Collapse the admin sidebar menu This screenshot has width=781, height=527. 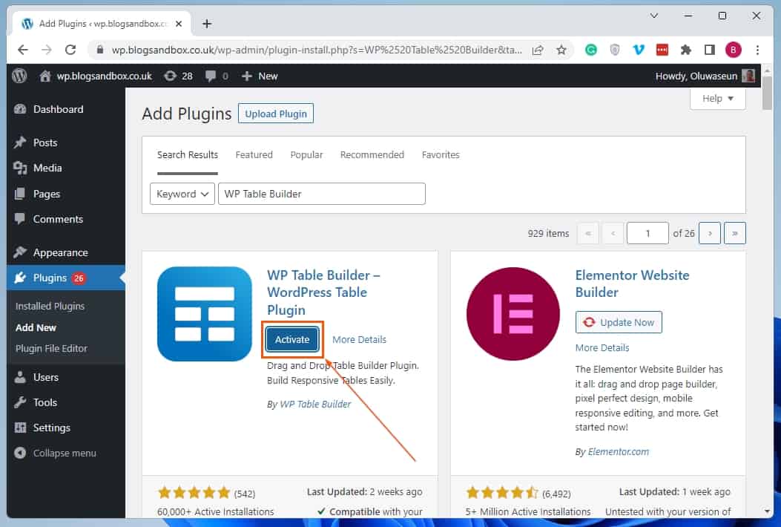[x=65, y=454]
